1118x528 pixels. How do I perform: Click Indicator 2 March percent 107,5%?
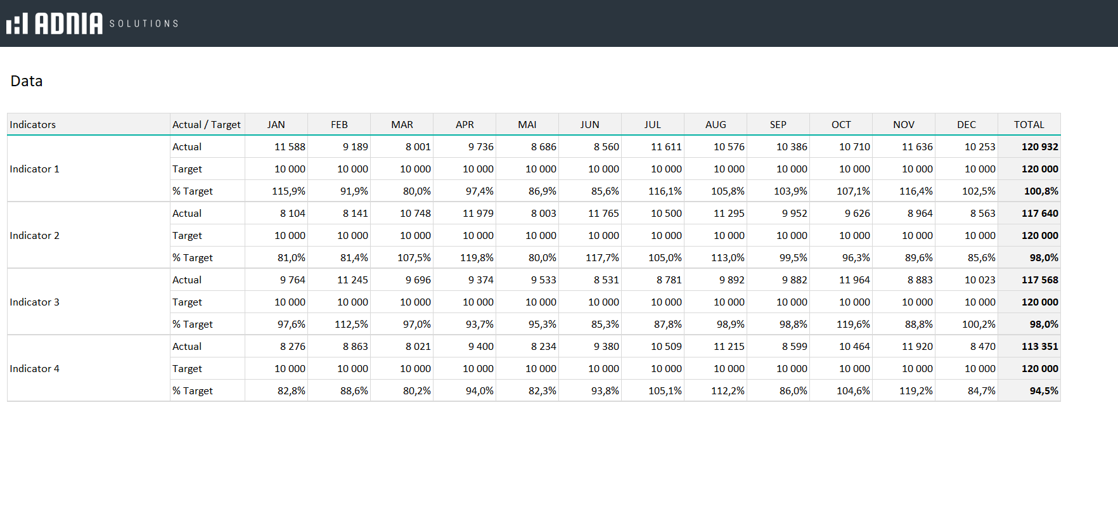pyautogui.click(x=414, y=258)
